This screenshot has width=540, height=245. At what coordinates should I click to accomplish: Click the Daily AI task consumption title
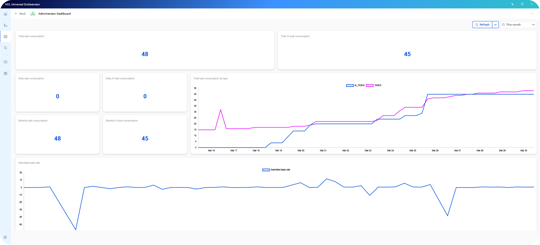pyautogui.click(x=120, y=78)
